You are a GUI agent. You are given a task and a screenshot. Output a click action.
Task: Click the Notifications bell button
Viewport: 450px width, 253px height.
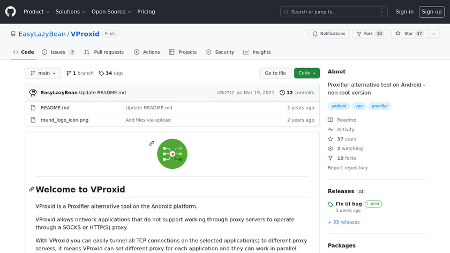tap(328, 34)
